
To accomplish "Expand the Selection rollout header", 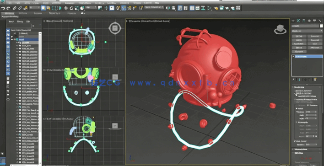I will pos(307,153).
